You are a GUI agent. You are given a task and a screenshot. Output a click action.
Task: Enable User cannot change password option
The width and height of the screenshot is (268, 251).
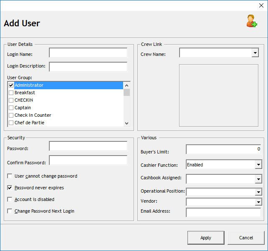[10, 176]
